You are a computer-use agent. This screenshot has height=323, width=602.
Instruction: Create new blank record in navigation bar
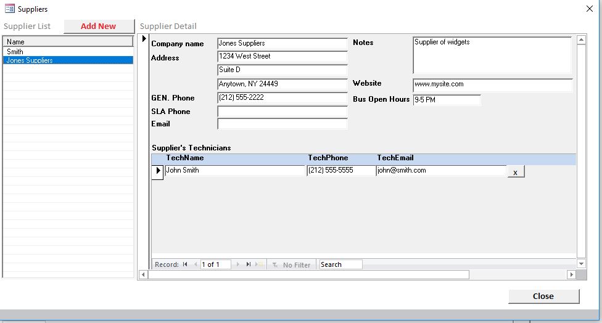259,264
